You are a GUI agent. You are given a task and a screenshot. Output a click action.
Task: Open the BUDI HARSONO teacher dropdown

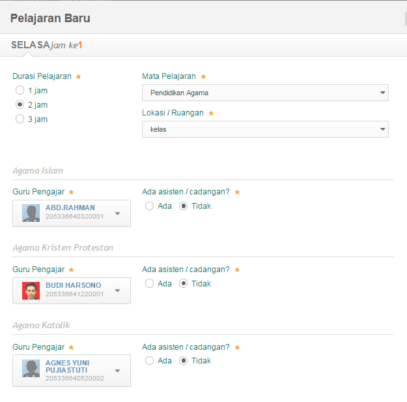pyautogui.click(x=72, y=290)
